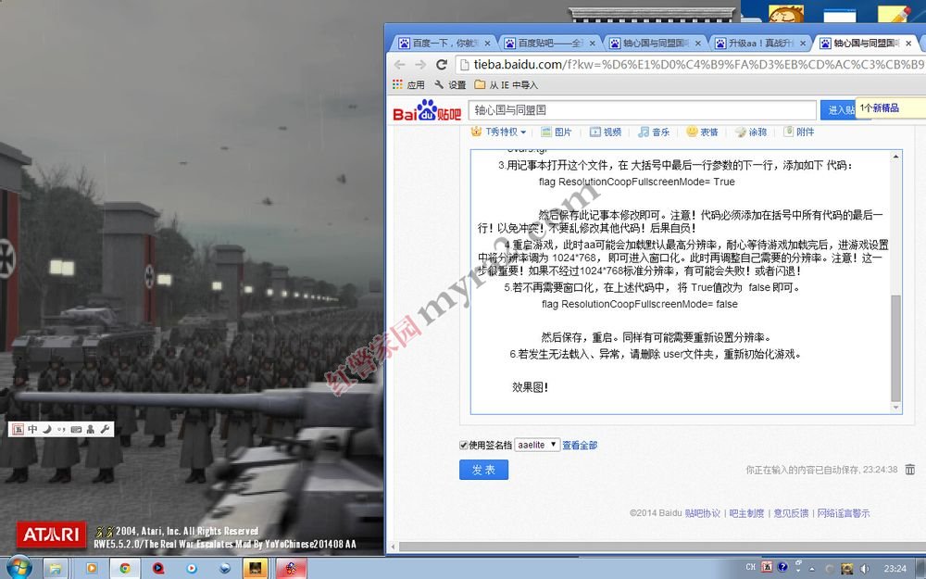Open the 网络谣言警示 footer link
This screenshot has width=926, height=579.
pos(844,513)
